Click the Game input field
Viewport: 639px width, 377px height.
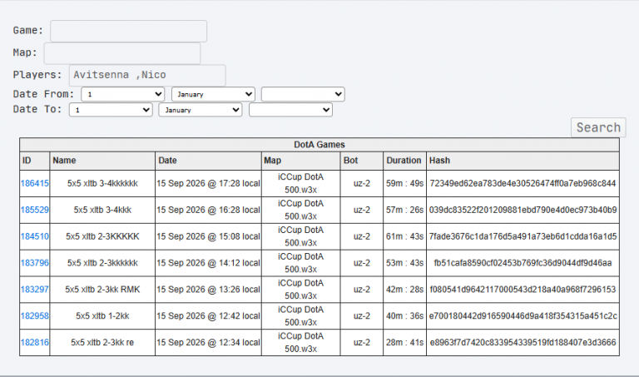tap(128, 31)
